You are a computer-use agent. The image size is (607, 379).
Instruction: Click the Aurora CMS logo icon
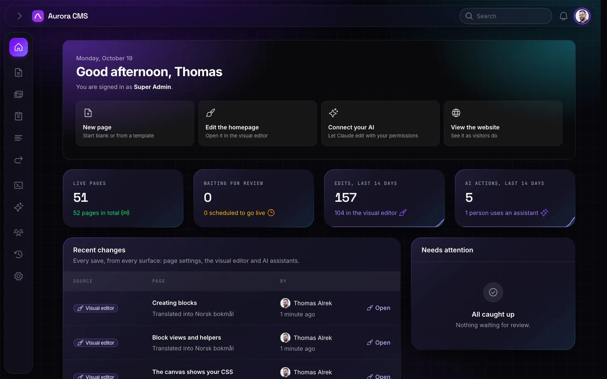tap(38, 16)
